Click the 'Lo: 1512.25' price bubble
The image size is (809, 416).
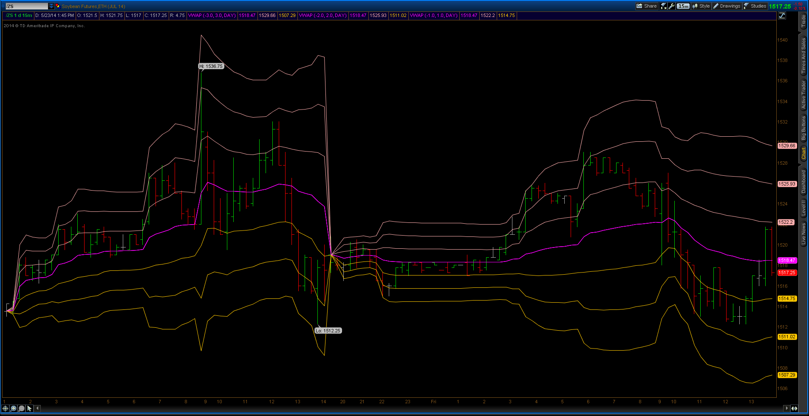click(x=328, y=331)
